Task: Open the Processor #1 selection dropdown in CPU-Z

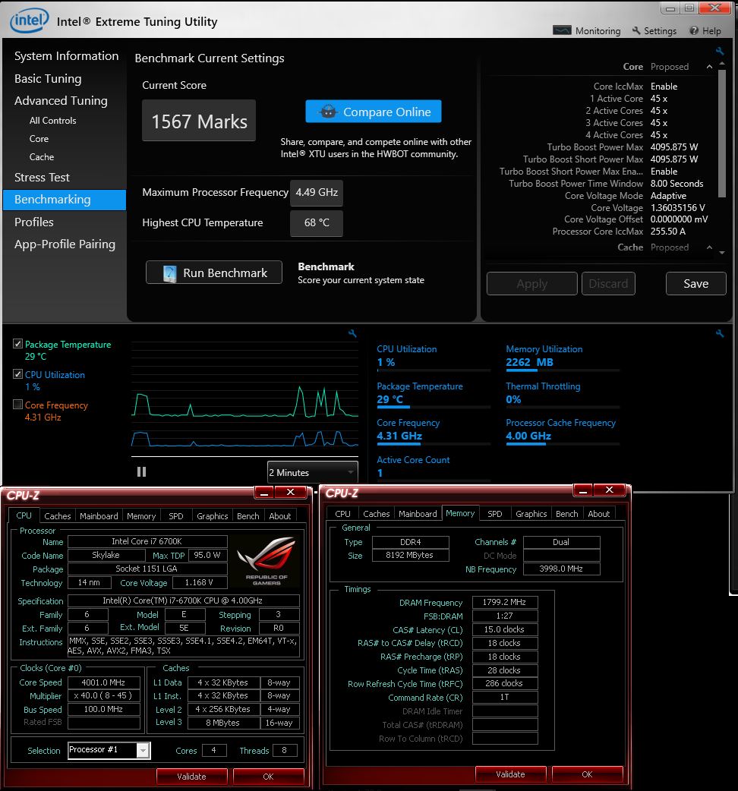Action: tap(109, 750)
